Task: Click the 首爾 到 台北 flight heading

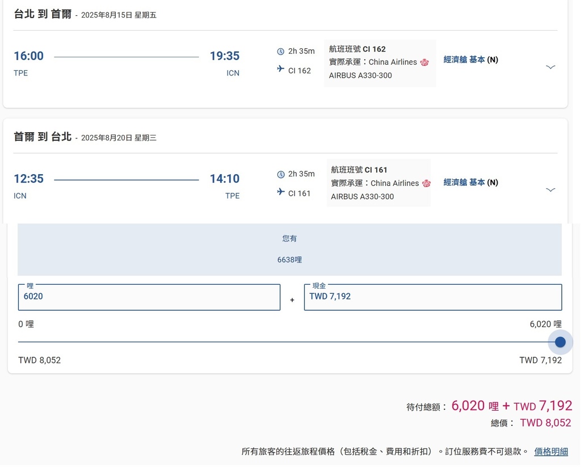Action: coord(43,137)
